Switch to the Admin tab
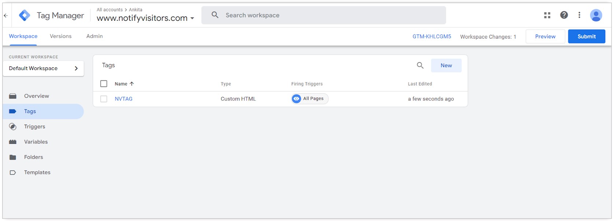The image size is (614, 221). click(x=95, y=36)
